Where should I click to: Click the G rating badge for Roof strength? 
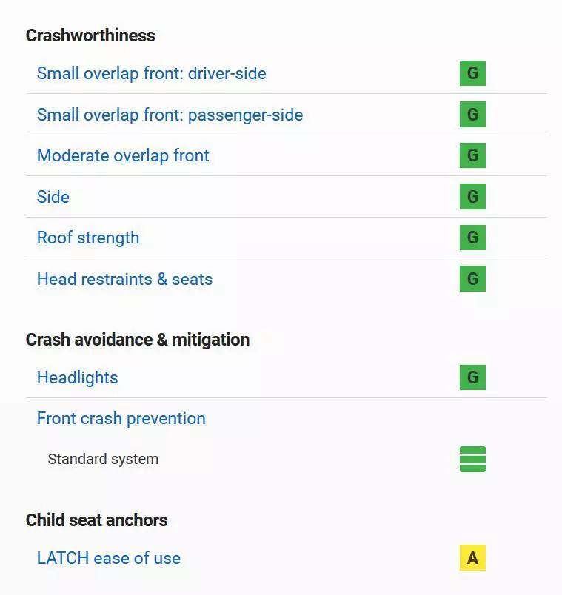[x=472, y=238]
